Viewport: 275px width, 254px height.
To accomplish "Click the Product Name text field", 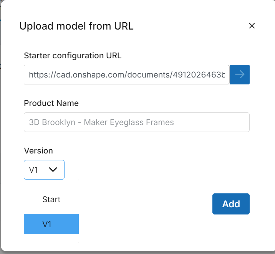I will (x=136, y=122).
